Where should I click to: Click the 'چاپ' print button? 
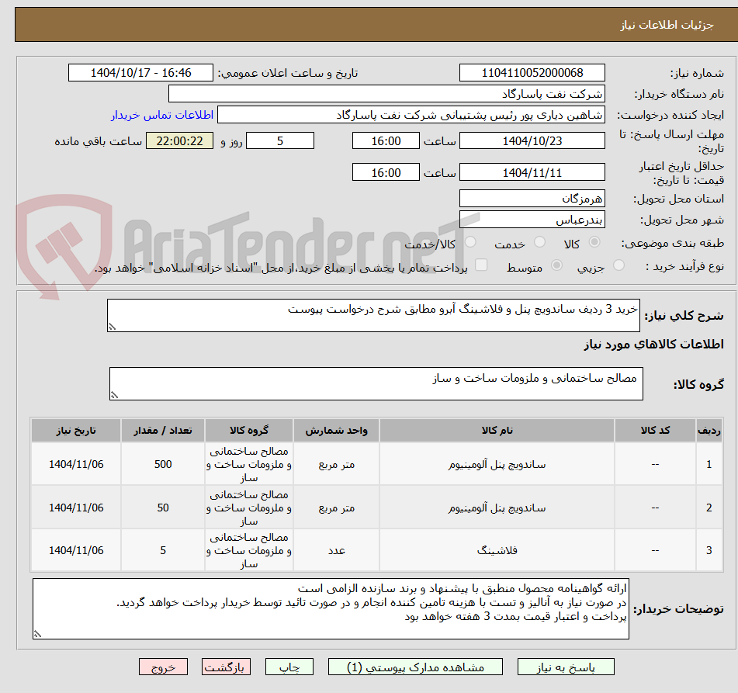pos(289,667)
